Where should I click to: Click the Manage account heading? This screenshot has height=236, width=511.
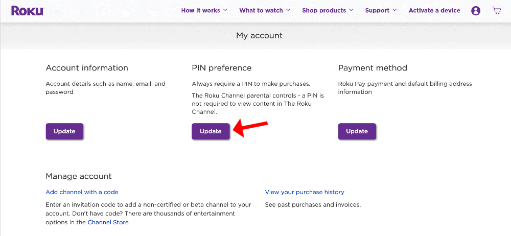(79, 176)
